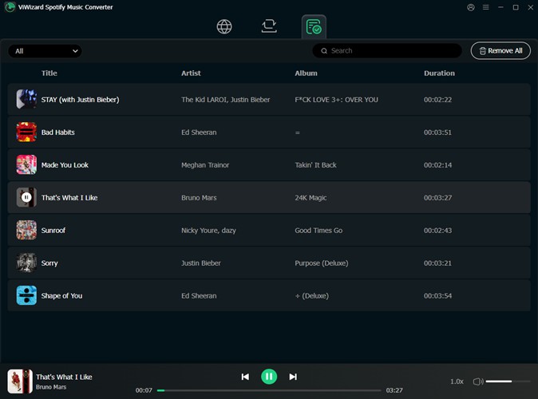Select the Shape of You track title

[61, 296]
